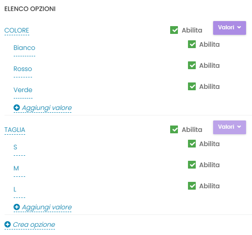Click plus icon for TAGLIA Aggiungi valore
The image size is (252, 235).
click(17, 207)
